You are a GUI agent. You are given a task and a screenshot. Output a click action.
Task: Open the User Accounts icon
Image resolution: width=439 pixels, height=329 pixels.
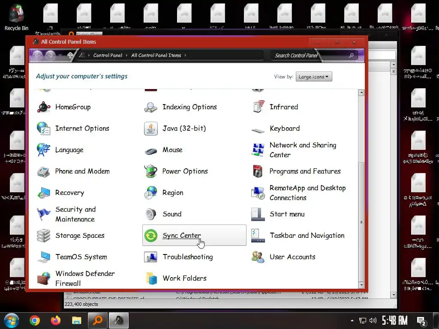click(x=258, y=257)
